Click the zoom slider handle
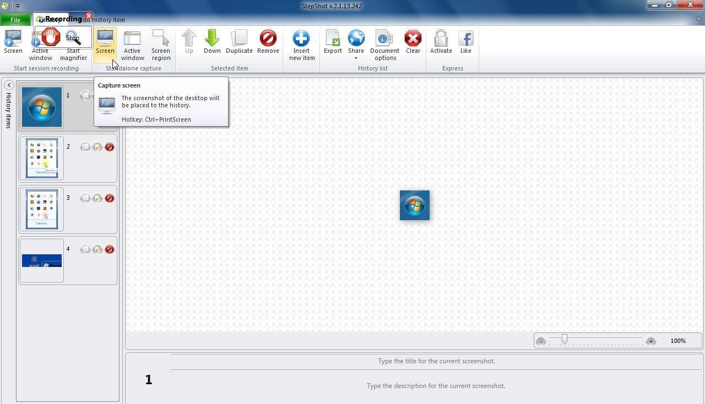Image resolution: width=705 pixels, height=404 pixels. tap(564, 340)
